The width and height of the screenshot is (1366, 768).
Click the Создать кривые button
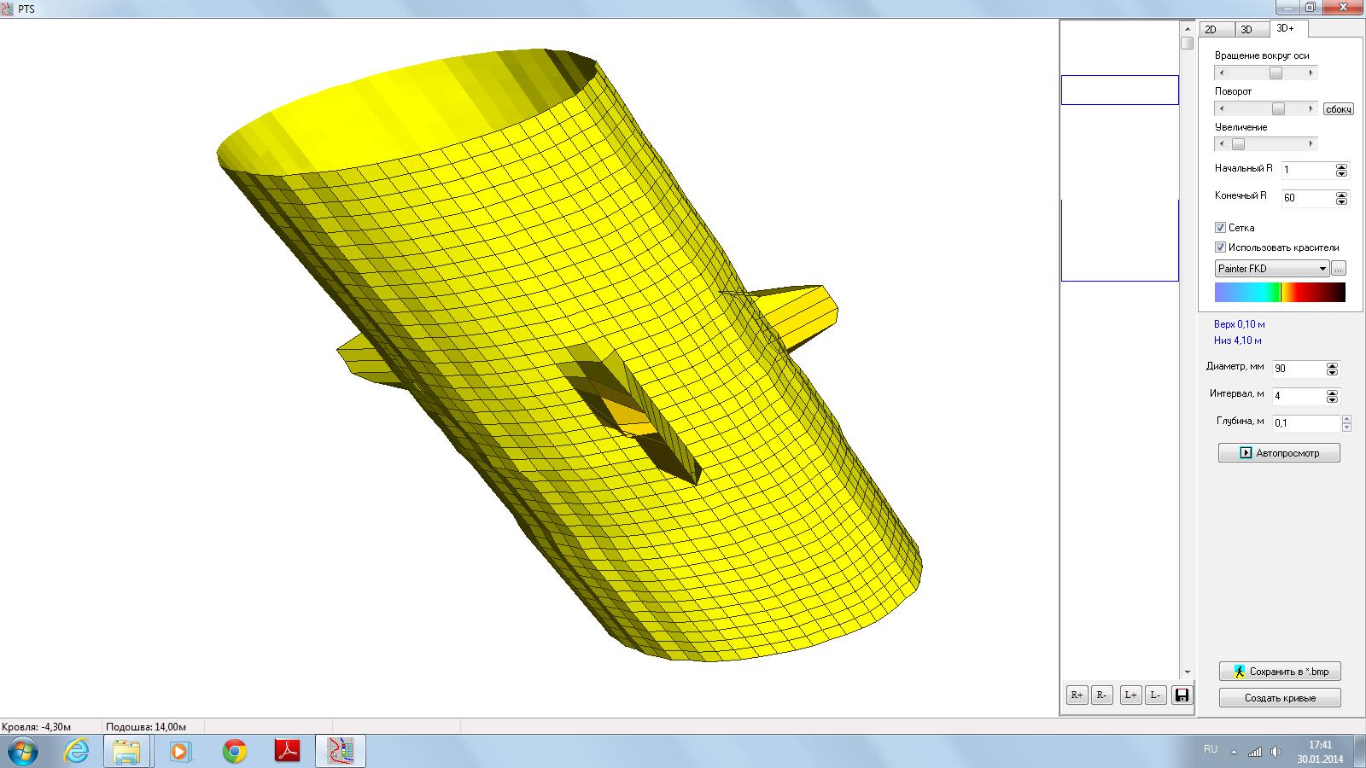[x=1280, y=698]
